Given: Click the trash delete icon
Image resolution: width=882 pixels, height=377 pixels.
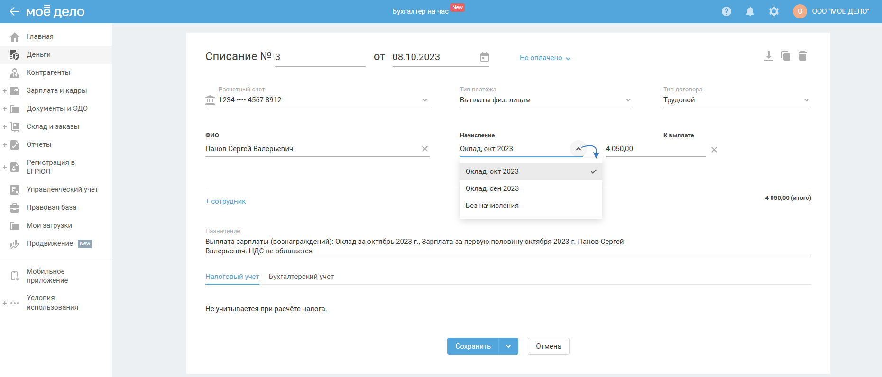Looking at the screenshot, I should 802,56.
